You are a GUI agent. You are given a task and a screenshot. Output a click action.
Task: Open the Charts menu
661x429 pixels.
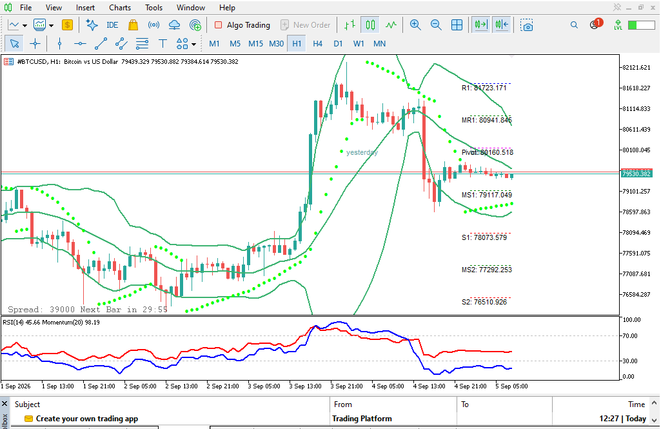(120, 8)
